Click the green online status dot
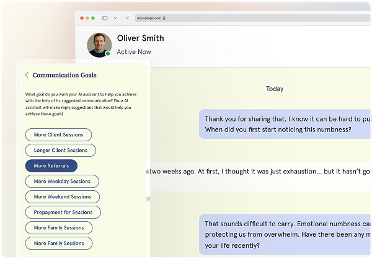Screen dimensions: 372x259 click(x=108, y=54)
